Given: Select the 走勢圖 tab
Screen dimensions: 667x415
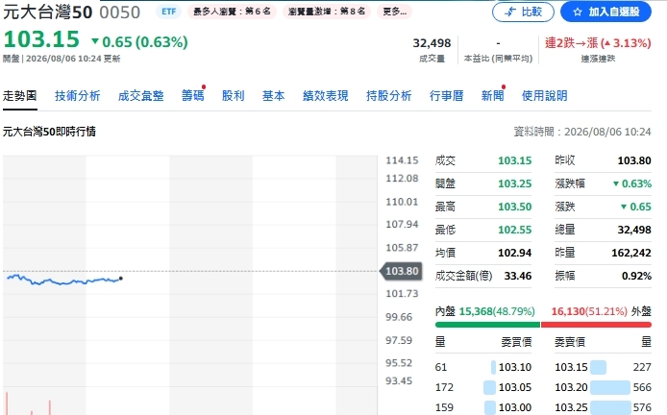Looking at the screenshot, I should pyautogui.click(x=19, y=96).
